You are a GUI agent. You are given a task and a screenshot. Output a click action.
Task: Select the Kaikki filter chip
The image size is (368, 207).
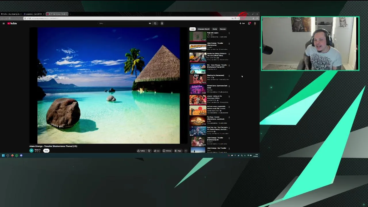pos(192,29)
